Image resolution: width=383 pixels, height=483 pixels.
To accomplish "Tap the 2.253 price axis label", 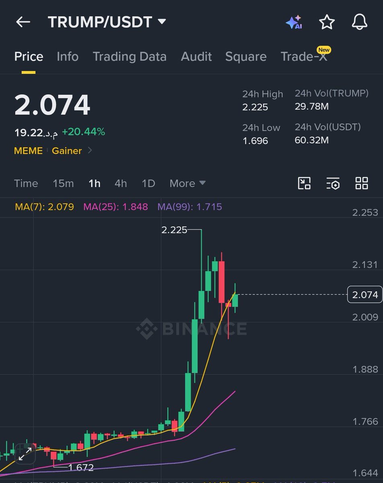I will point(365,213).
